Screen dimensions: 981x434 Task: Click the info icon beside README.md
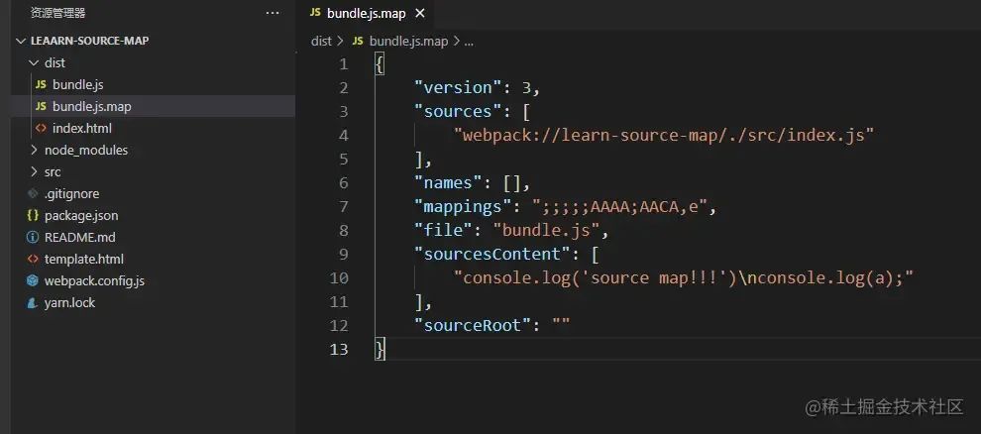click(x=33, y=237)
